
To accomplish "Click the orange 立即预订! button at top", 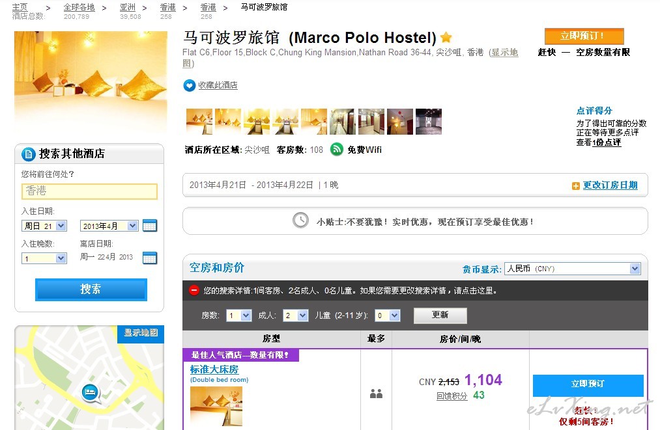I will click(x=584, y=36).
